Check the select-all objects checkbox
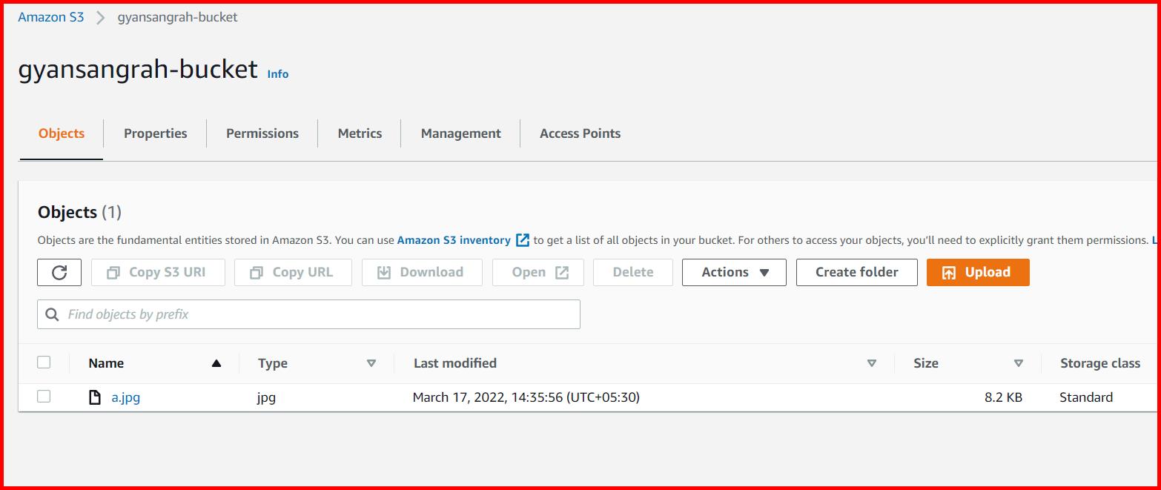 [44, 362]
